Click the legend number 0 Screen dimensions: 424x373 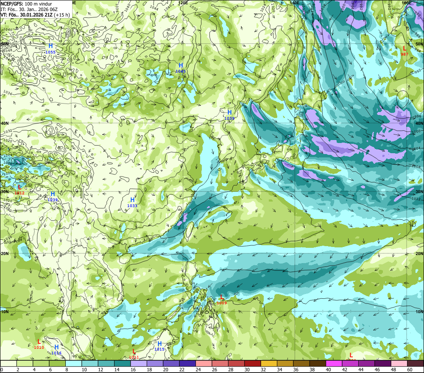[2, 370]
